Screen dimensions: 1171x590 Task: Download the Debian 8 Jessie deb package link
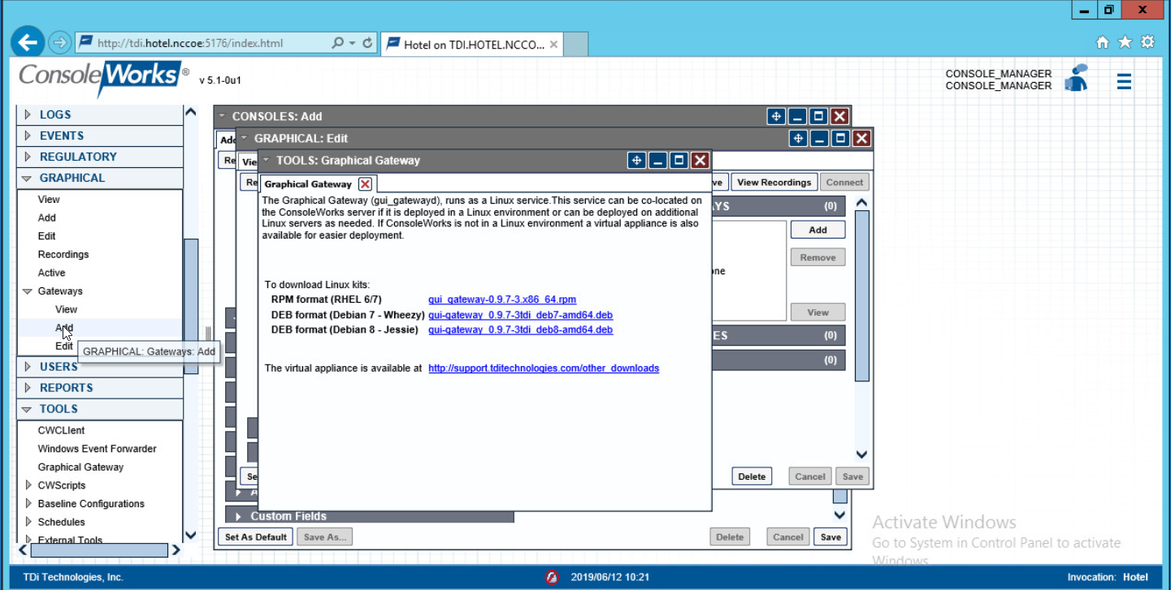tap(521, 329)
